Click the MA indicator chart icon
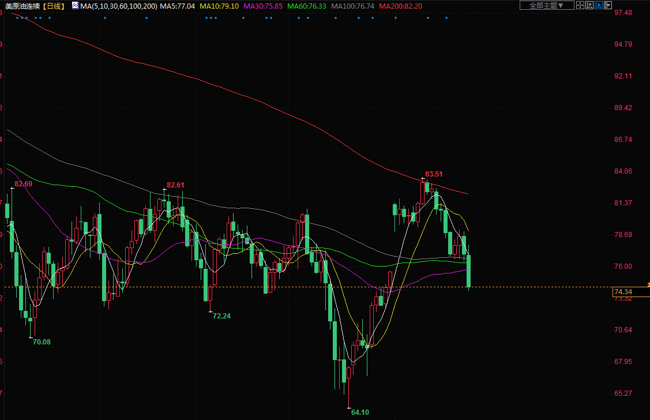 [x=75, y=6]
